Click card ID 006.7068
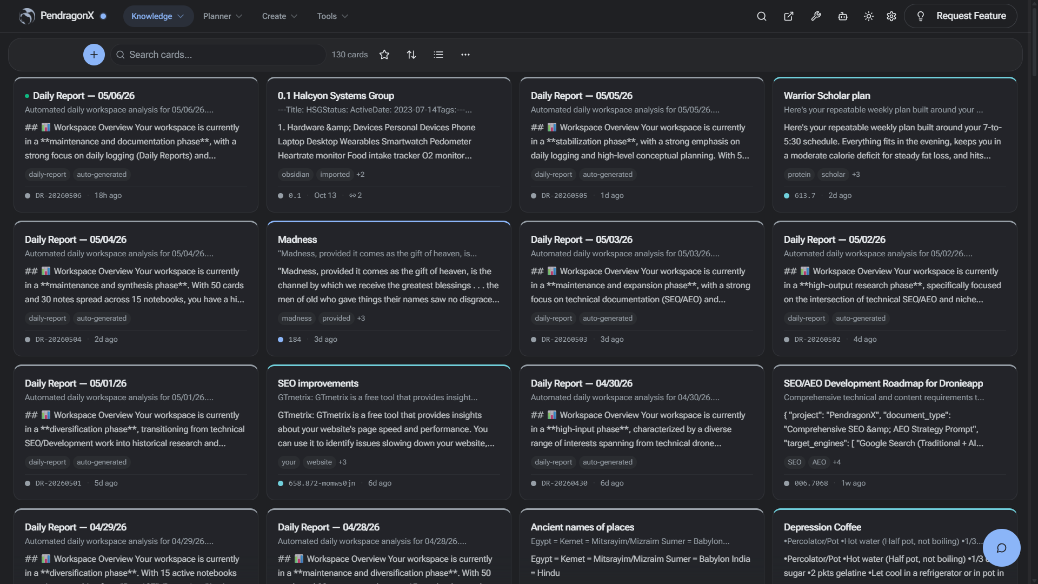Screen dimensions: 1038x584 811,483
